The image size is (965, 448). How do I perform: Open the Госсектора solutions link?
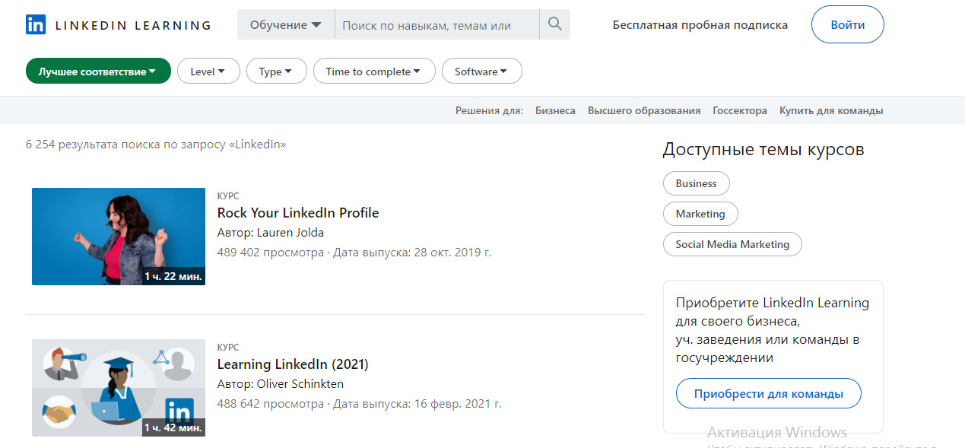coord(739,110)
